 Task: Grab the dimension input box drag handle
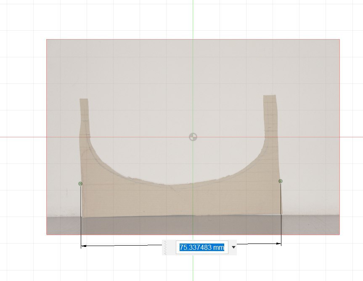(x=165, y=247)
